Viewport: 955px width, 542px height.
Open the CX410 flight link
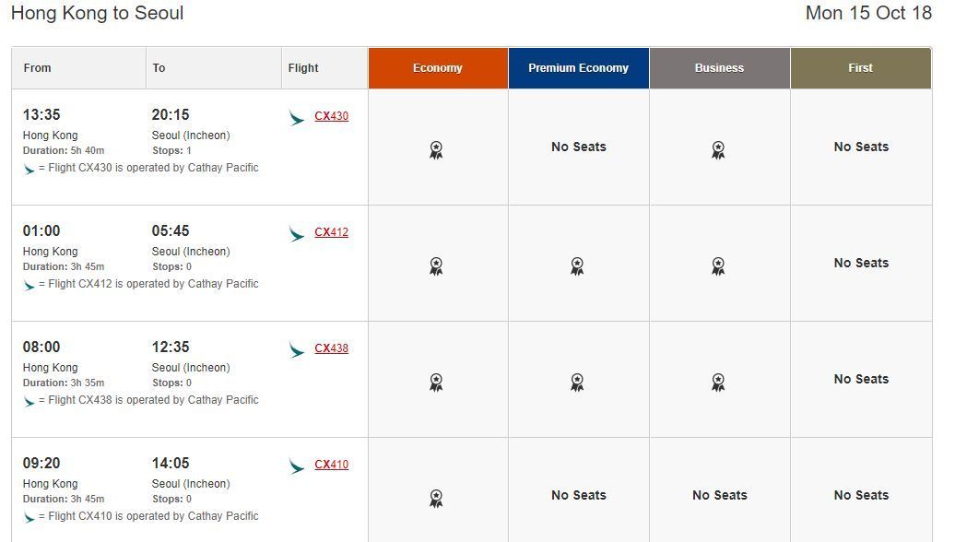331,465
